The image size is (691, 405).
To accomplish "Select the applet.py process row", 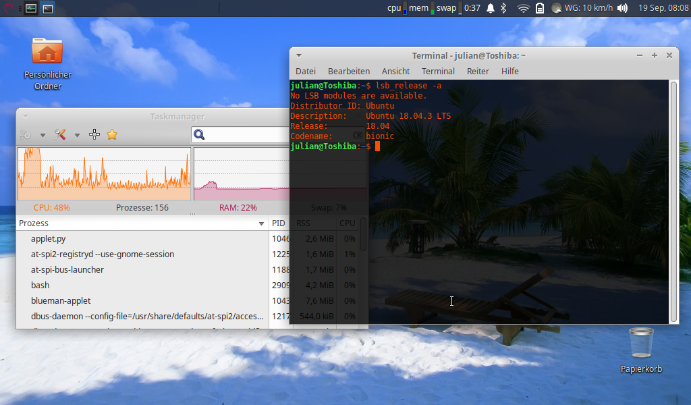I will pyautogui.click(x=188, y=238).
